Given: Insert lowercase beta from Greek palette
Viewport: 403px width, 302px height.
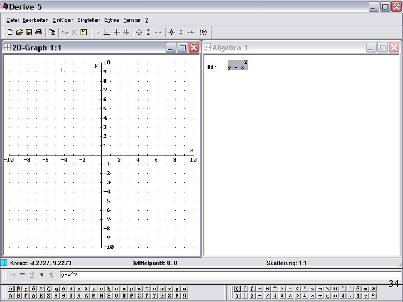Looking at the screenshot, I should tap(18, 289).
